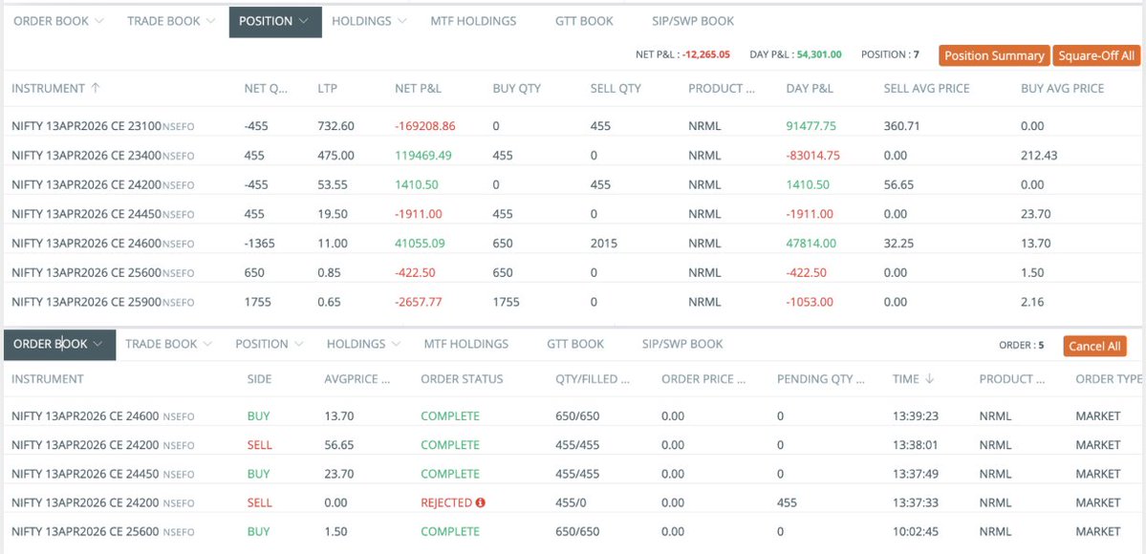The image size is (1146, 554).
Task: Open the lower MTF HOLDINGS tab
Action: click(466, 344)
